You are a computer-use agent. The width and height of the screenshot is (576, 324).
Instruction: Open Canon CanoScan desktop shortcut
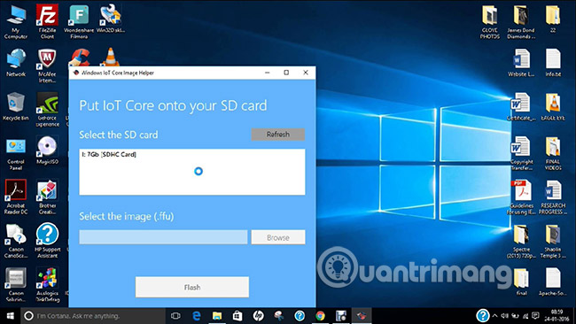pos(16,241)
